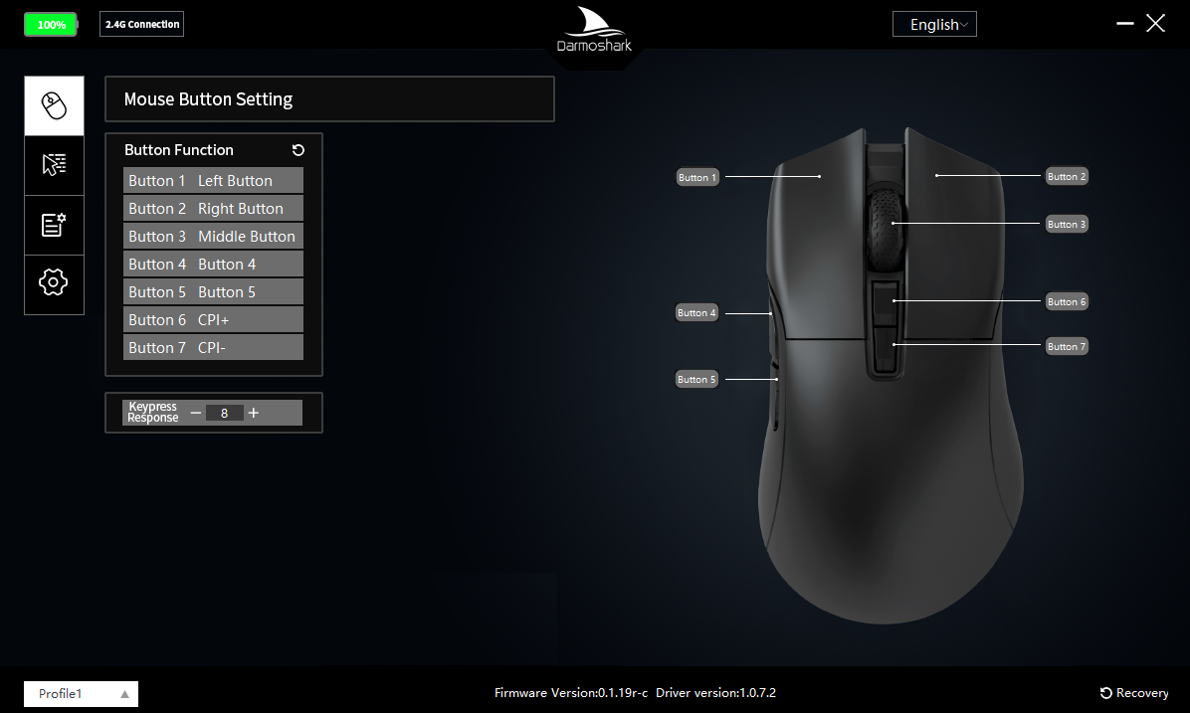Select Button 6 CPI+ row
The width and height of the screenshot is (1190, 713).
(x=213, y=319)
